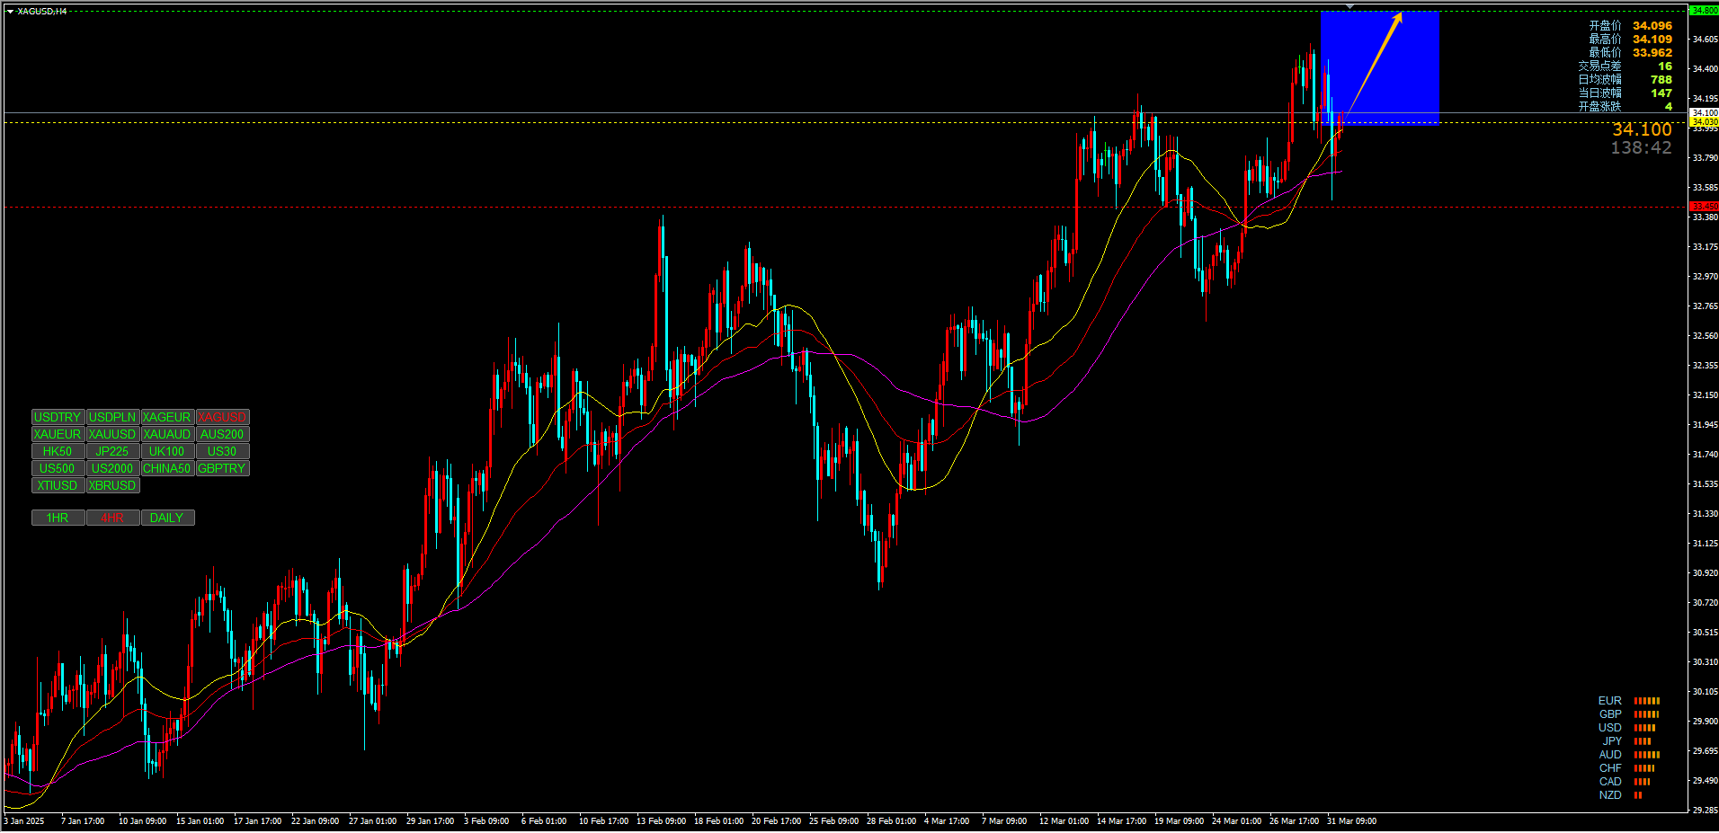Switch to the CHINA50 symbol
Image resolution: width=1719 pixels, height=833 pixels.
(167, 468)
